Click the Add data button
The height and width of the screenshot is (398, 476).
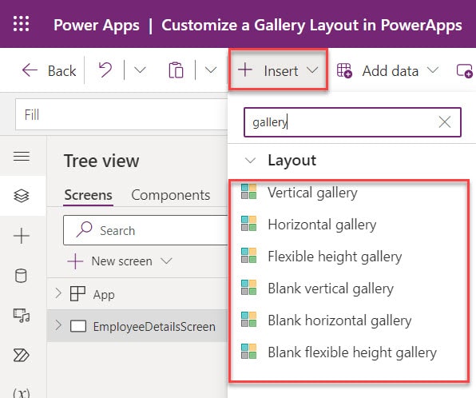coord(387,71)
